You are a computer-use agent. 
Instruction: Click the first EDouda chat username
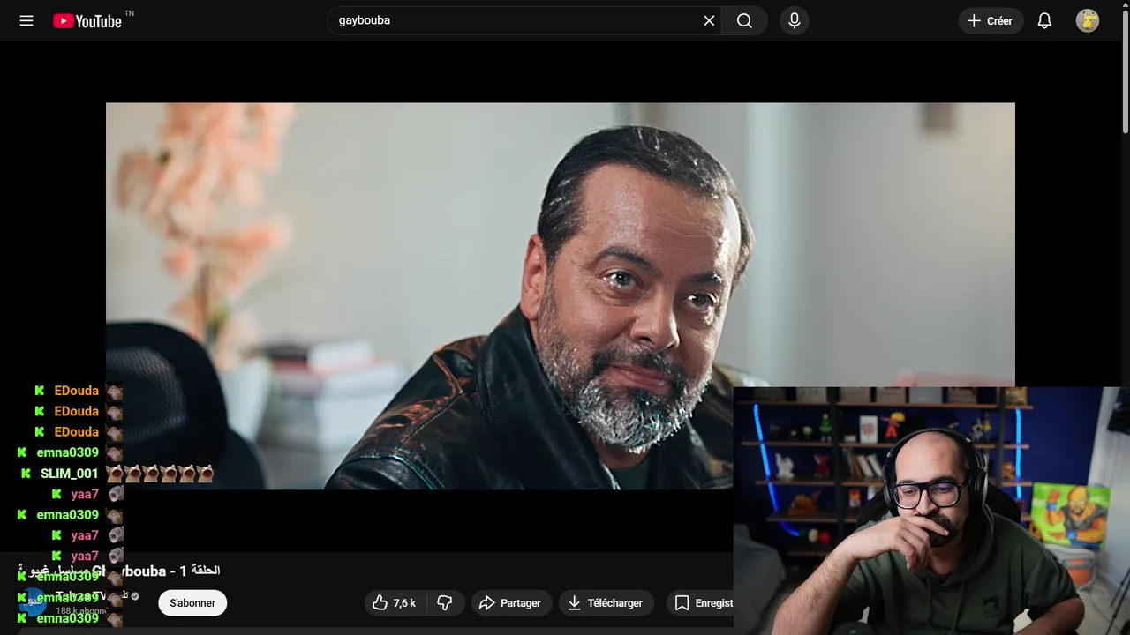point(77,391)
